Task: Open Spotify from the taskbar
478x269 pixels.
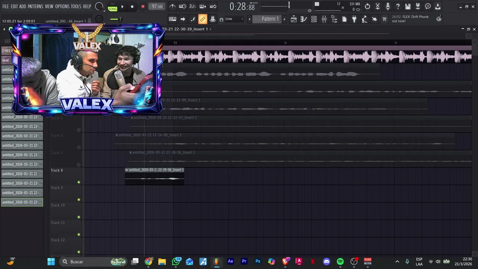Action: [x=340, y=262]
